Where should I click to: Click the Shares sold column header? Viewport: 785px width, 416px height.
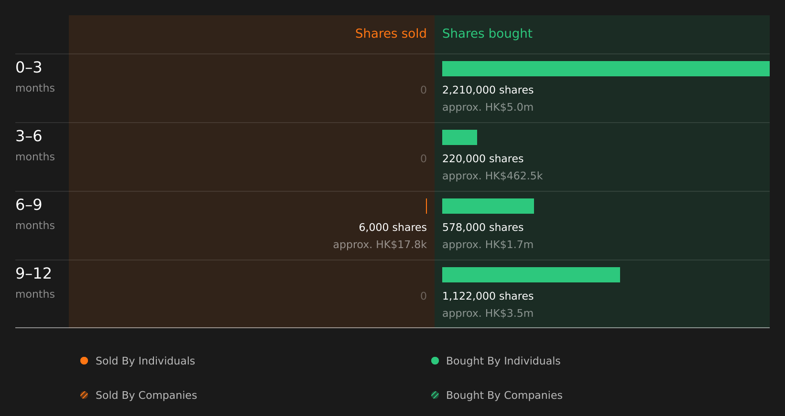click(x=391, y=33)
